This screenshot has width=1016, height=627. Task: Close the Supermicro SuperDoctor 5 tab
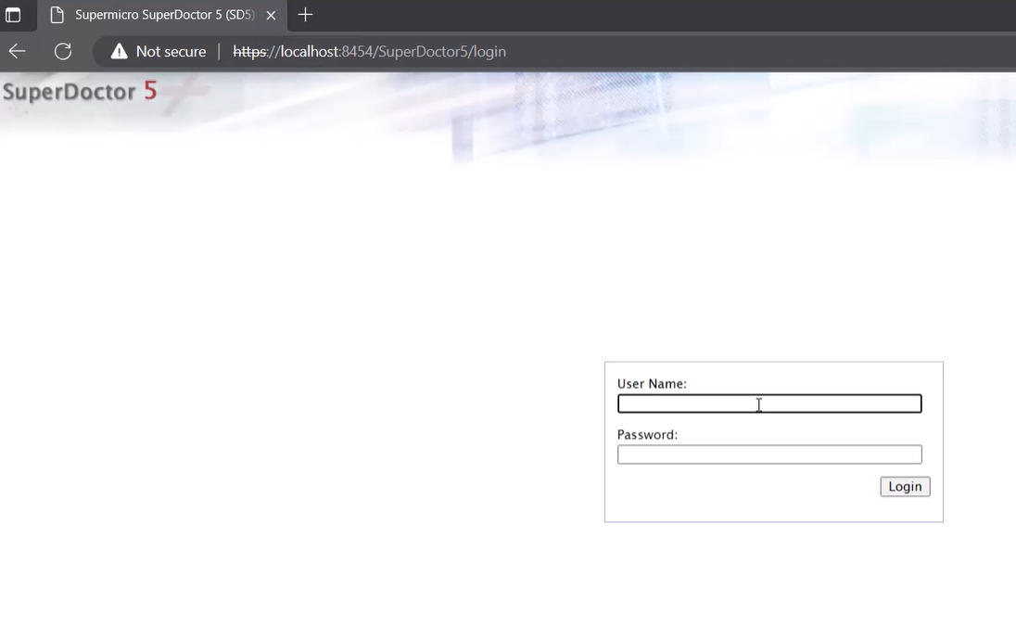point(271,15)
